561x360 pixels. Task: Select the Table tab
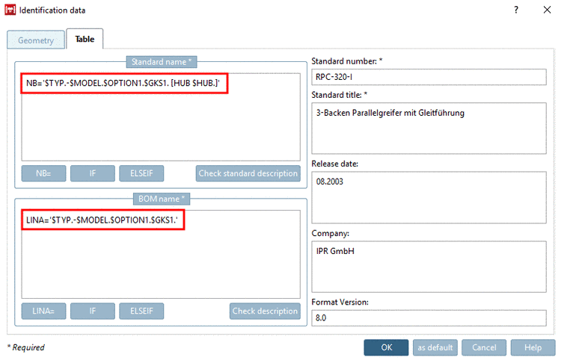pyautogui.click(x=85, y=39)
